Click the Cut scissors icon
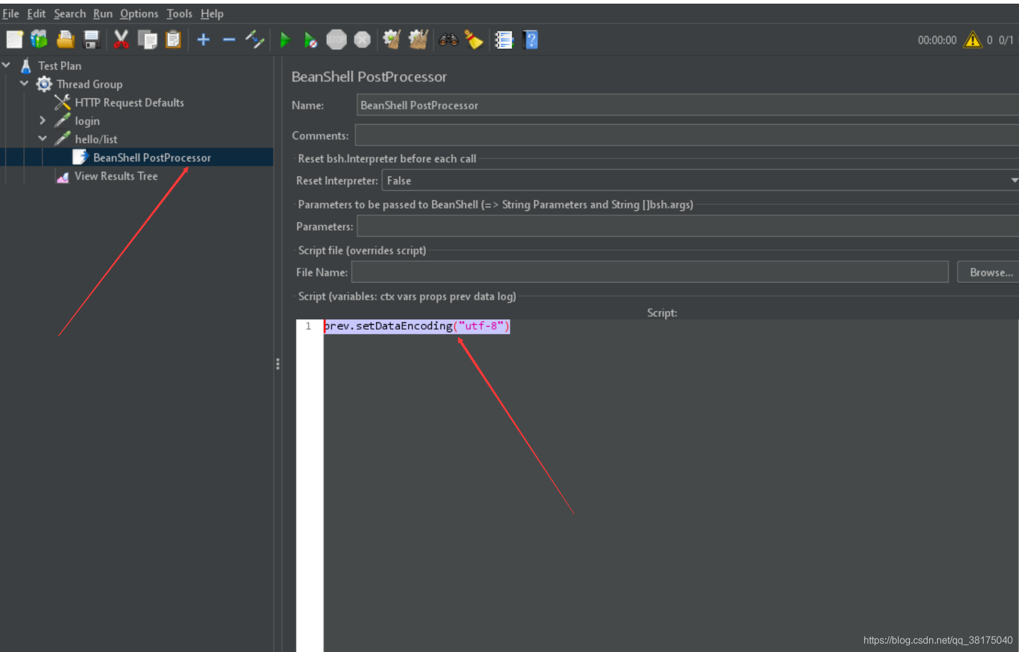The height and width of the screenshot is (652, 1019). pyautogui.click(x=121, y=40)
